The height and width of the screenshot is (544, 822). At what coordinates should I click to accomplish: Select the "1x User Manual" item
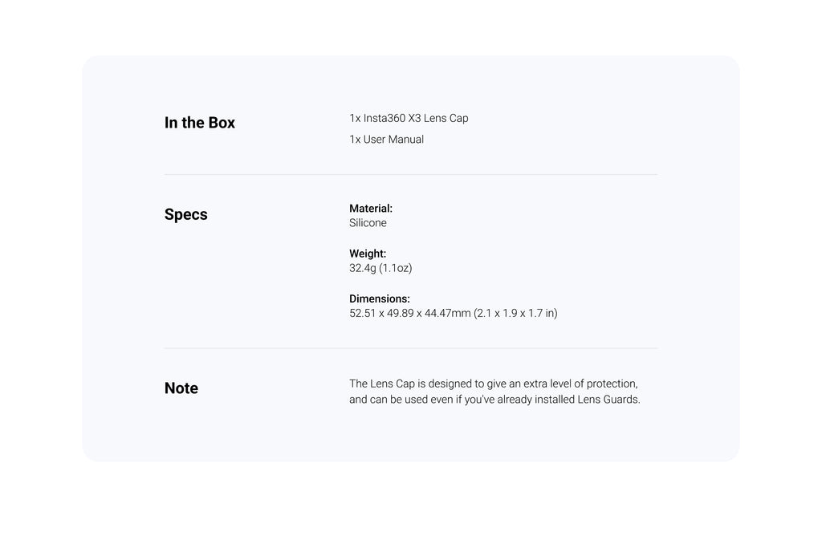[x=386, y=140]
